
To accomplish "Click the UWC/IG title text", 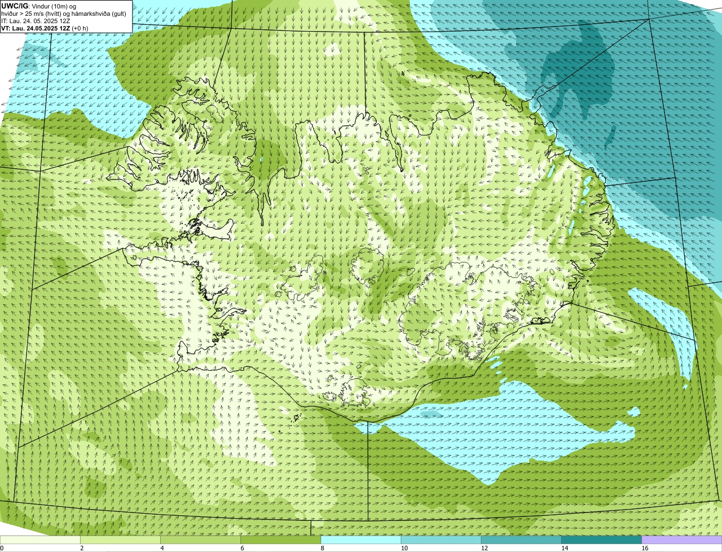I will coord(15,6).
